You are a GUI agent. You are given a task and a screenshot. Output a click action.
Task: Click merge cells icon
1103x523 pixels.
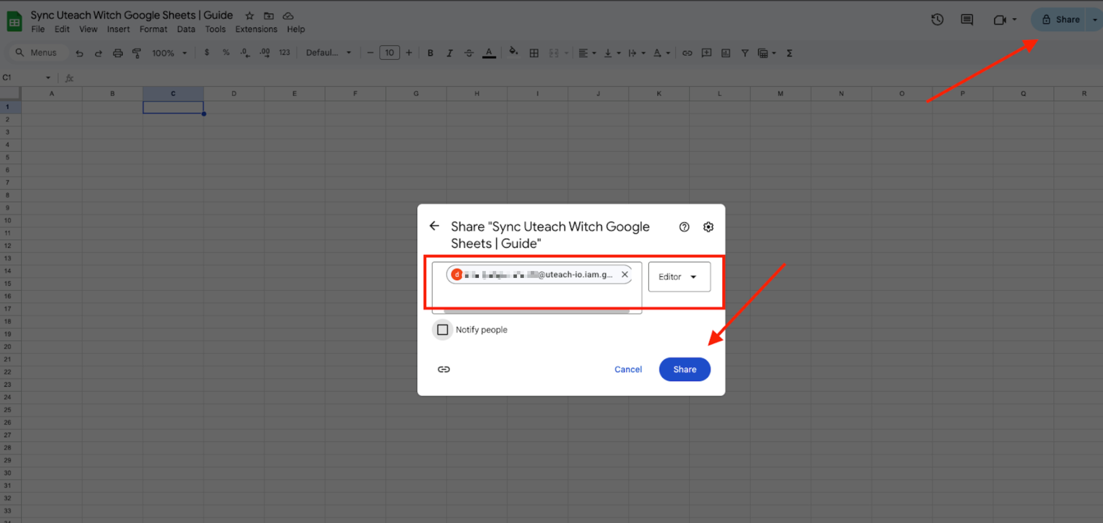pos(554,53)
